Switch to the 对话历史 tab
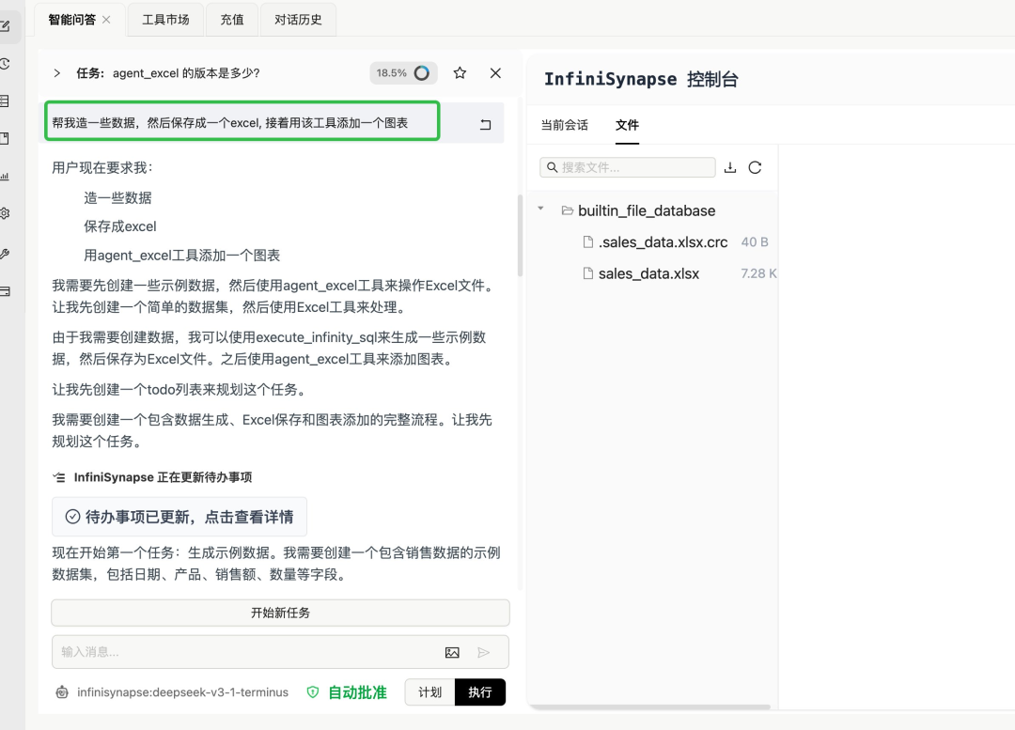1015x730 pixels. 298,20
